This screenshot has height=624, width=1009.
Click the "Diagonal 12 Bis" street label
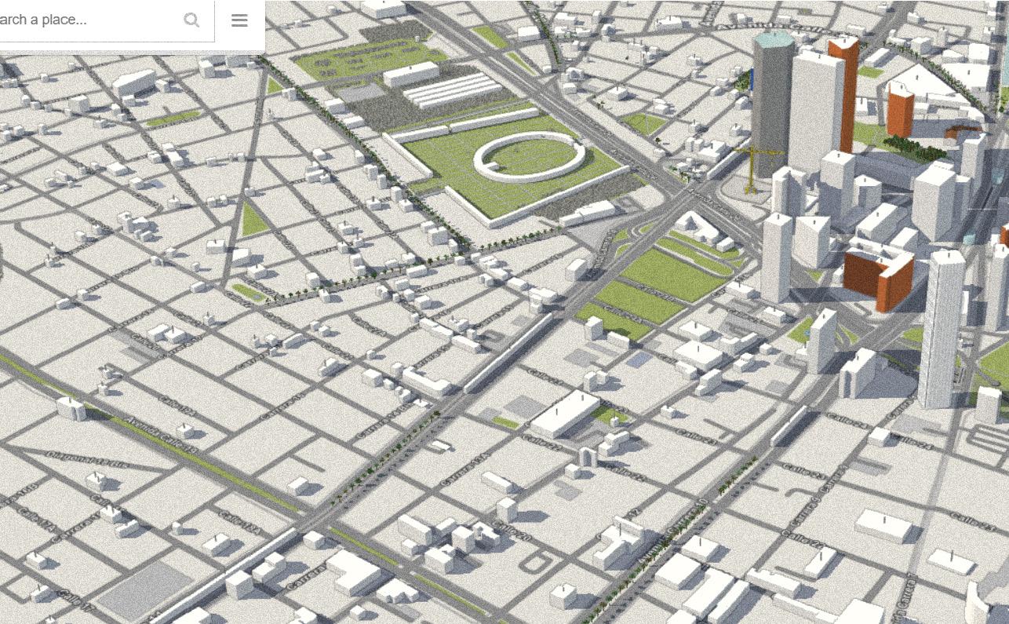pyautogui.click(x=87, y=458)
